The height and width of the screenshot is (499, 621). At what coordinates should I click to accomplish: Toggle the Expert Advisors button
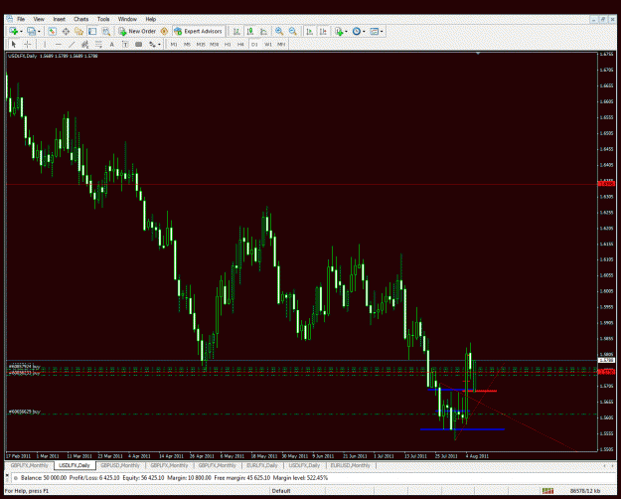[x=198, y=31]
